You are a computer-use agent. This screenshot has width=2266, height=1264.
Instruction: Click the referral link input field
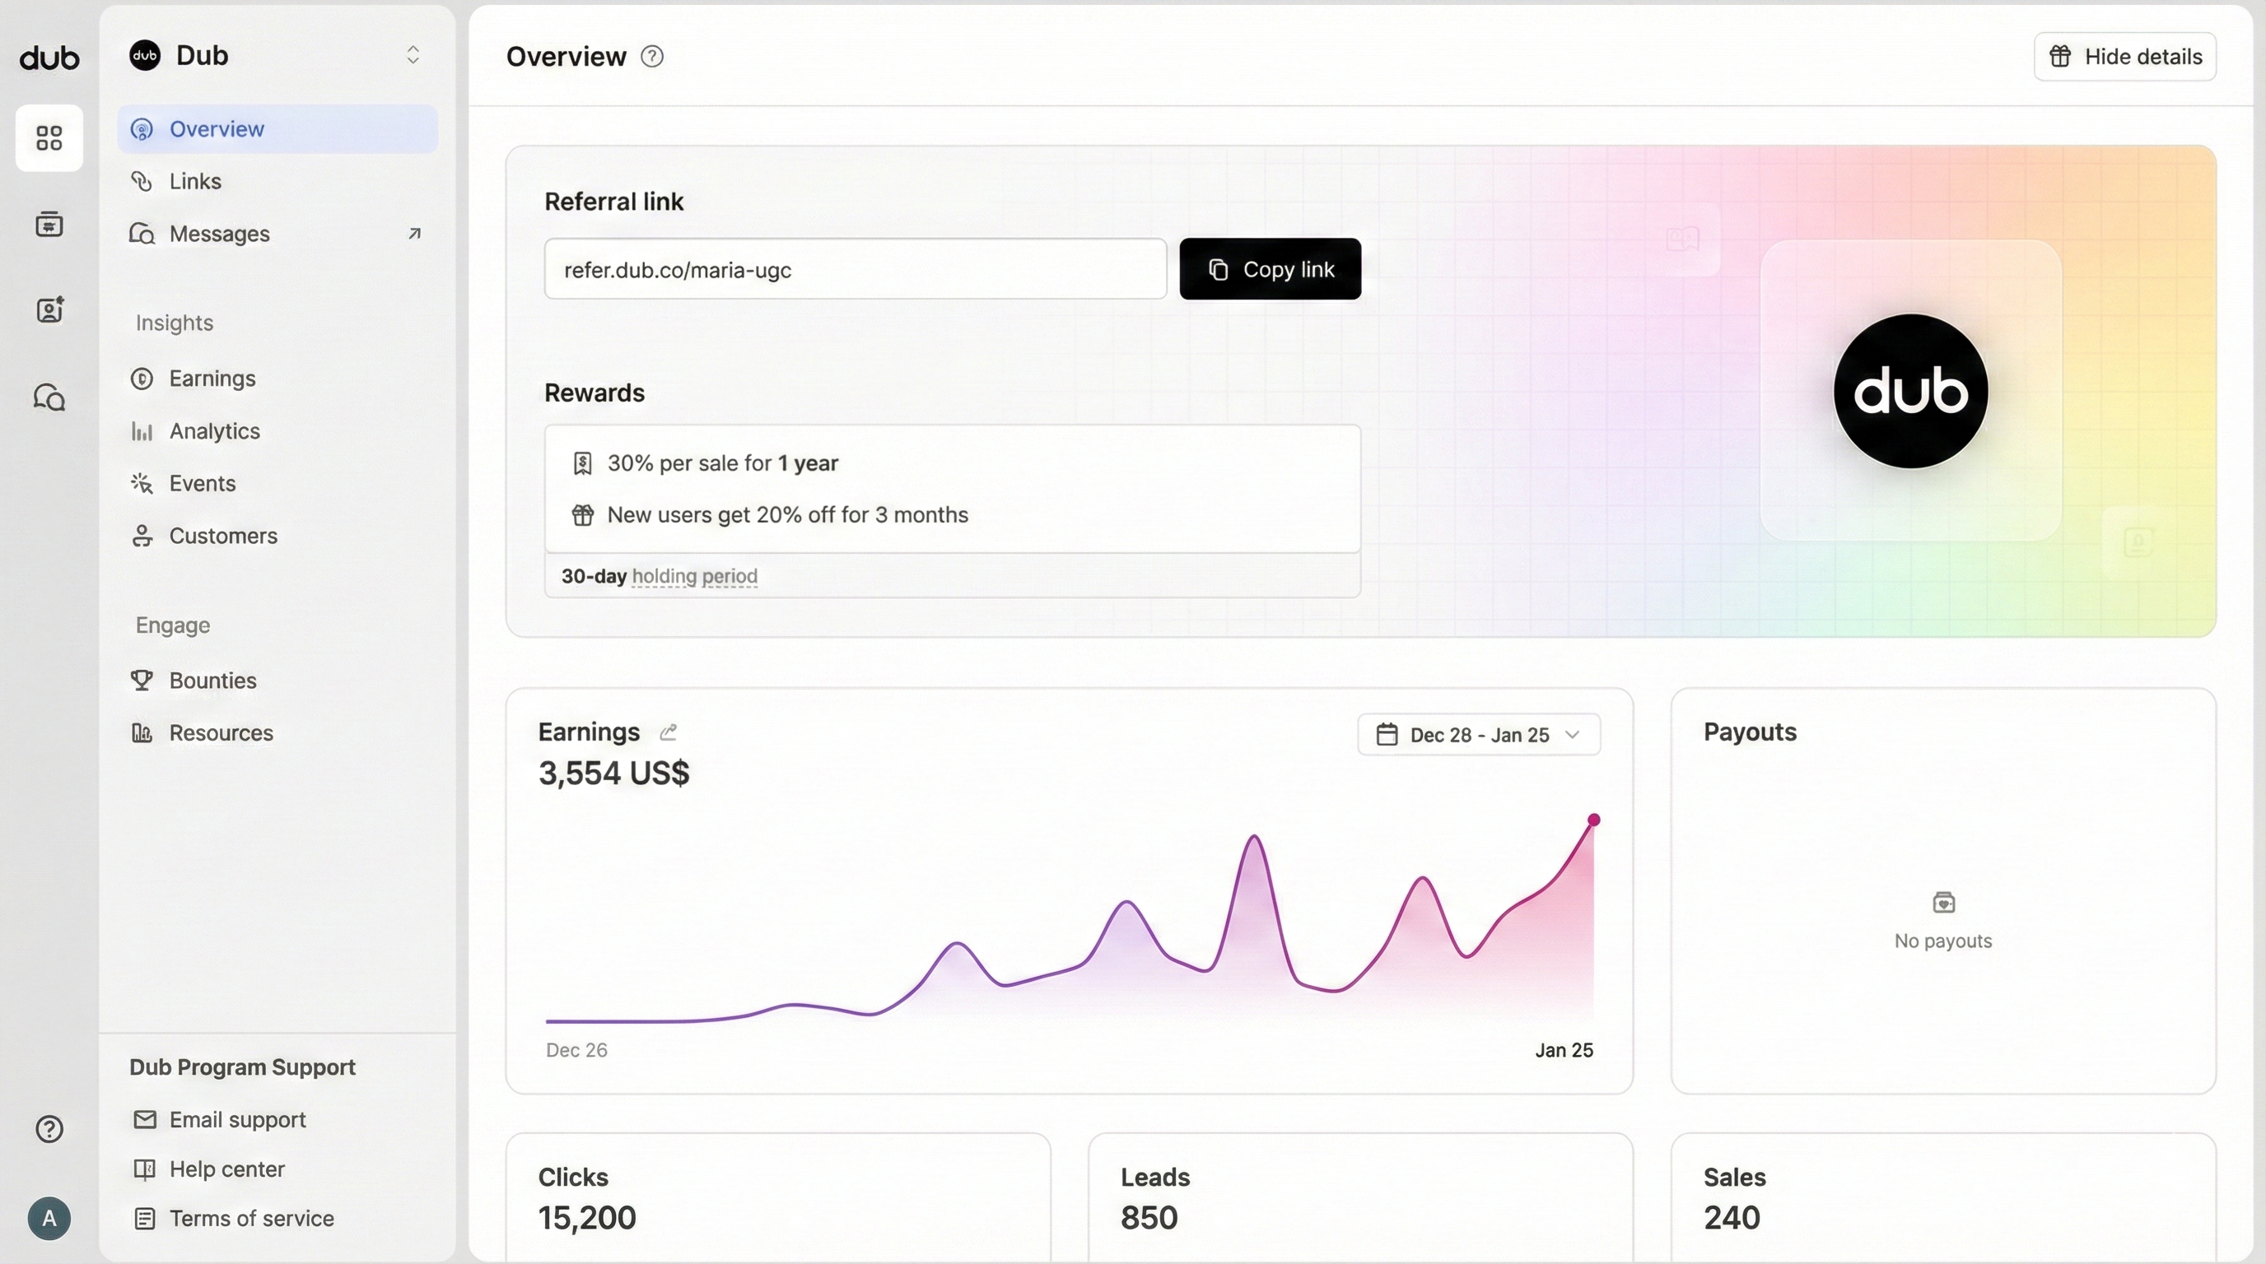coord(855,269)
